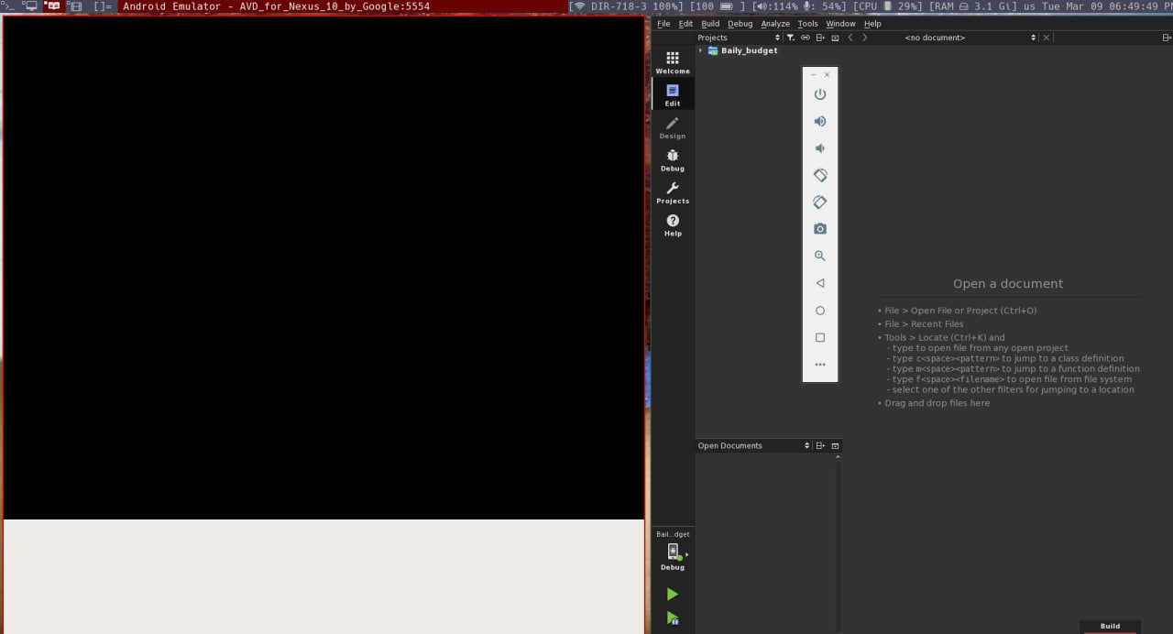Split the Projects pane
This screenshot has width=1173, height=634.
point(820,38)
